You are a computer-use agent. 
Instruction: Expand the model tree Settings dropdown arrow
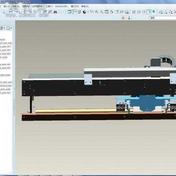click(x=11, y=28)
